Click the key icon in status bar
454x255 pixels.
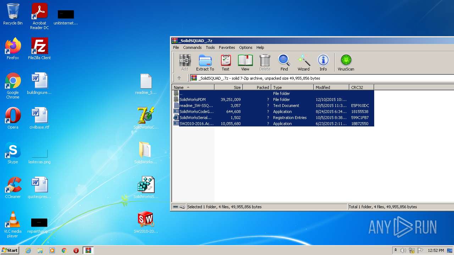pos(182,207)
